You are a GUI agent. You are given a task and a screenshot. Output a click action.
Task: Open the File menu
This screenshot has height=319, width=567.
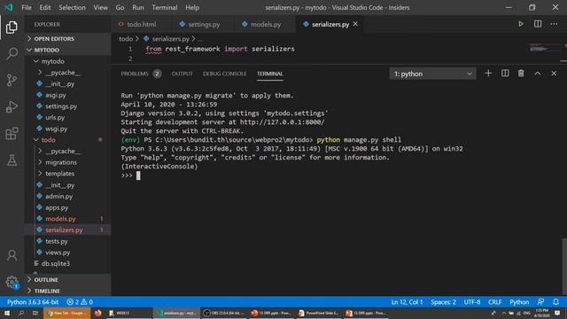[27, 7]
